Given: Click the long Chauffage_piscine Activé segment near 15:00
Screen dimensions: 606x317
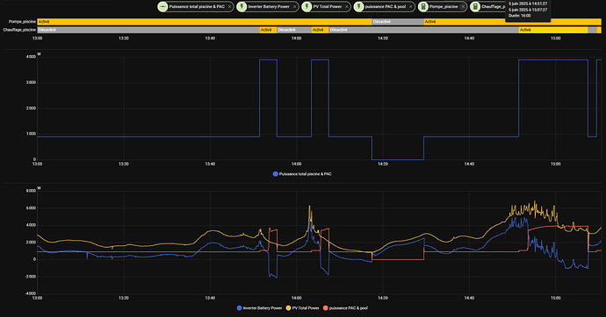Looking at the screenshot, I should pos(553,30).
